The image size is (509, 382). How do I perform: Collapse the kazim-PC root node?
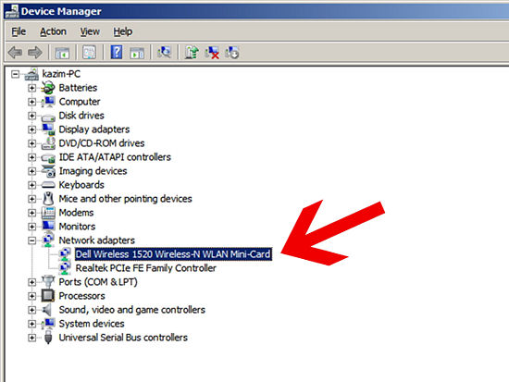click(x=15, y=74)
